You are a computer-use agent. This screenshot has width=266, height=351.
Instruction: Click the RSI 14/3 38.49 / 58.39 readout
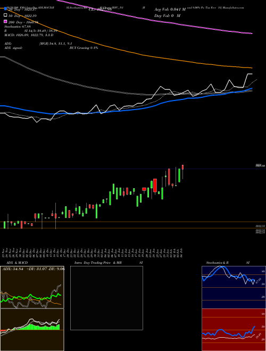31,31
